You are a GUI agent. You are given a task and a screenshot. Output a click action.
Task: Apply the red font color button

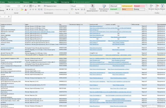pos(26,9)
